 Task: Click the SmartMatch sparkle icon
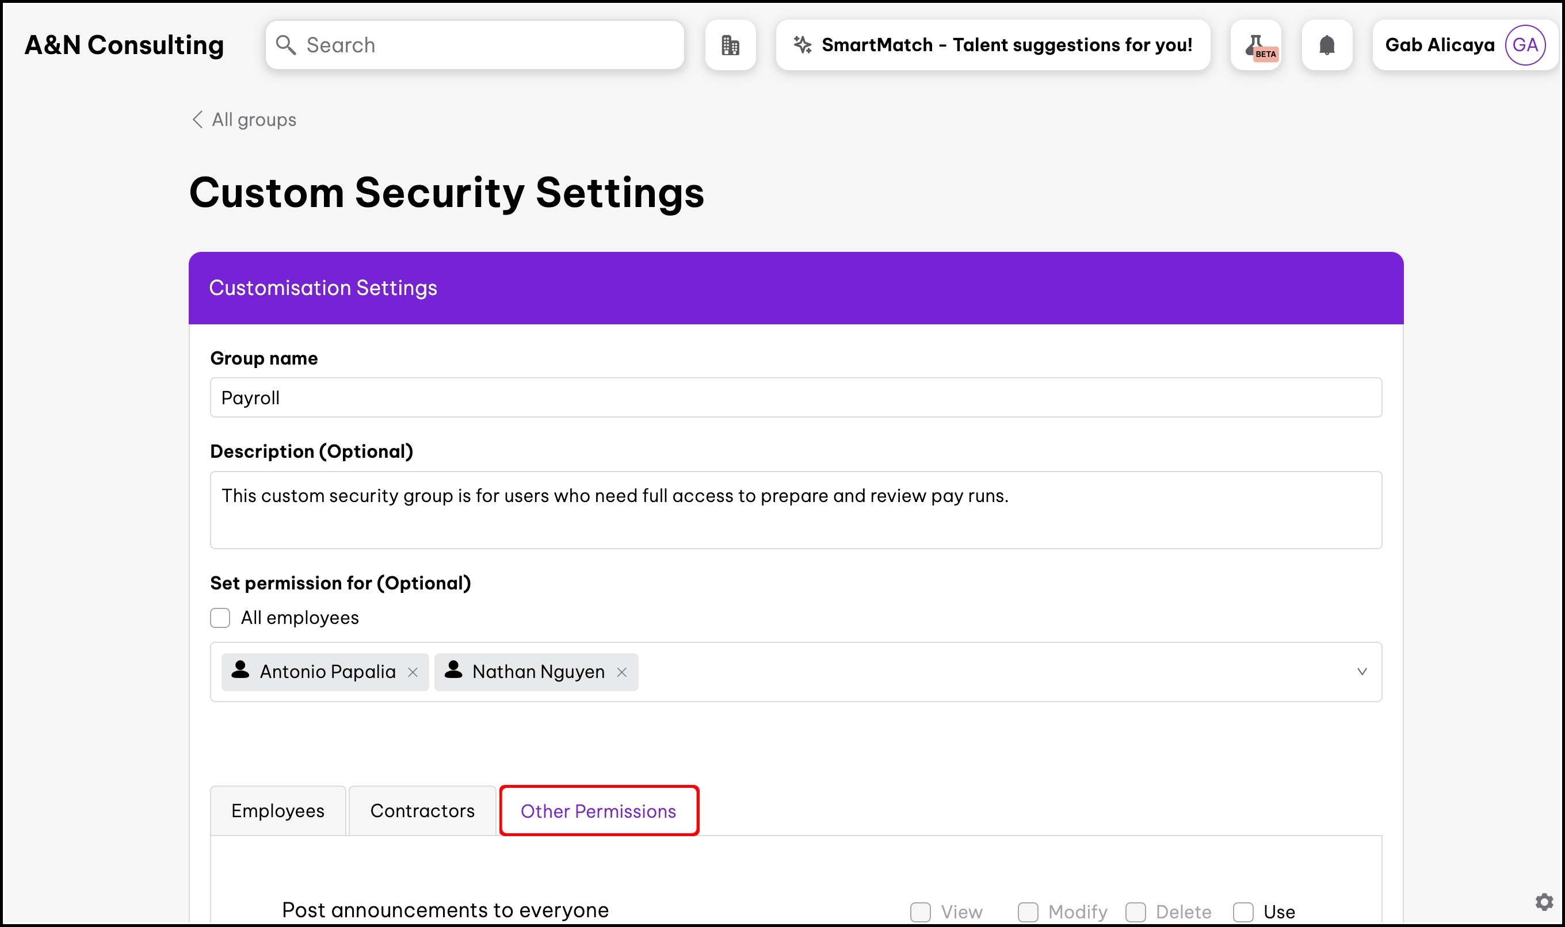[803, 45]
